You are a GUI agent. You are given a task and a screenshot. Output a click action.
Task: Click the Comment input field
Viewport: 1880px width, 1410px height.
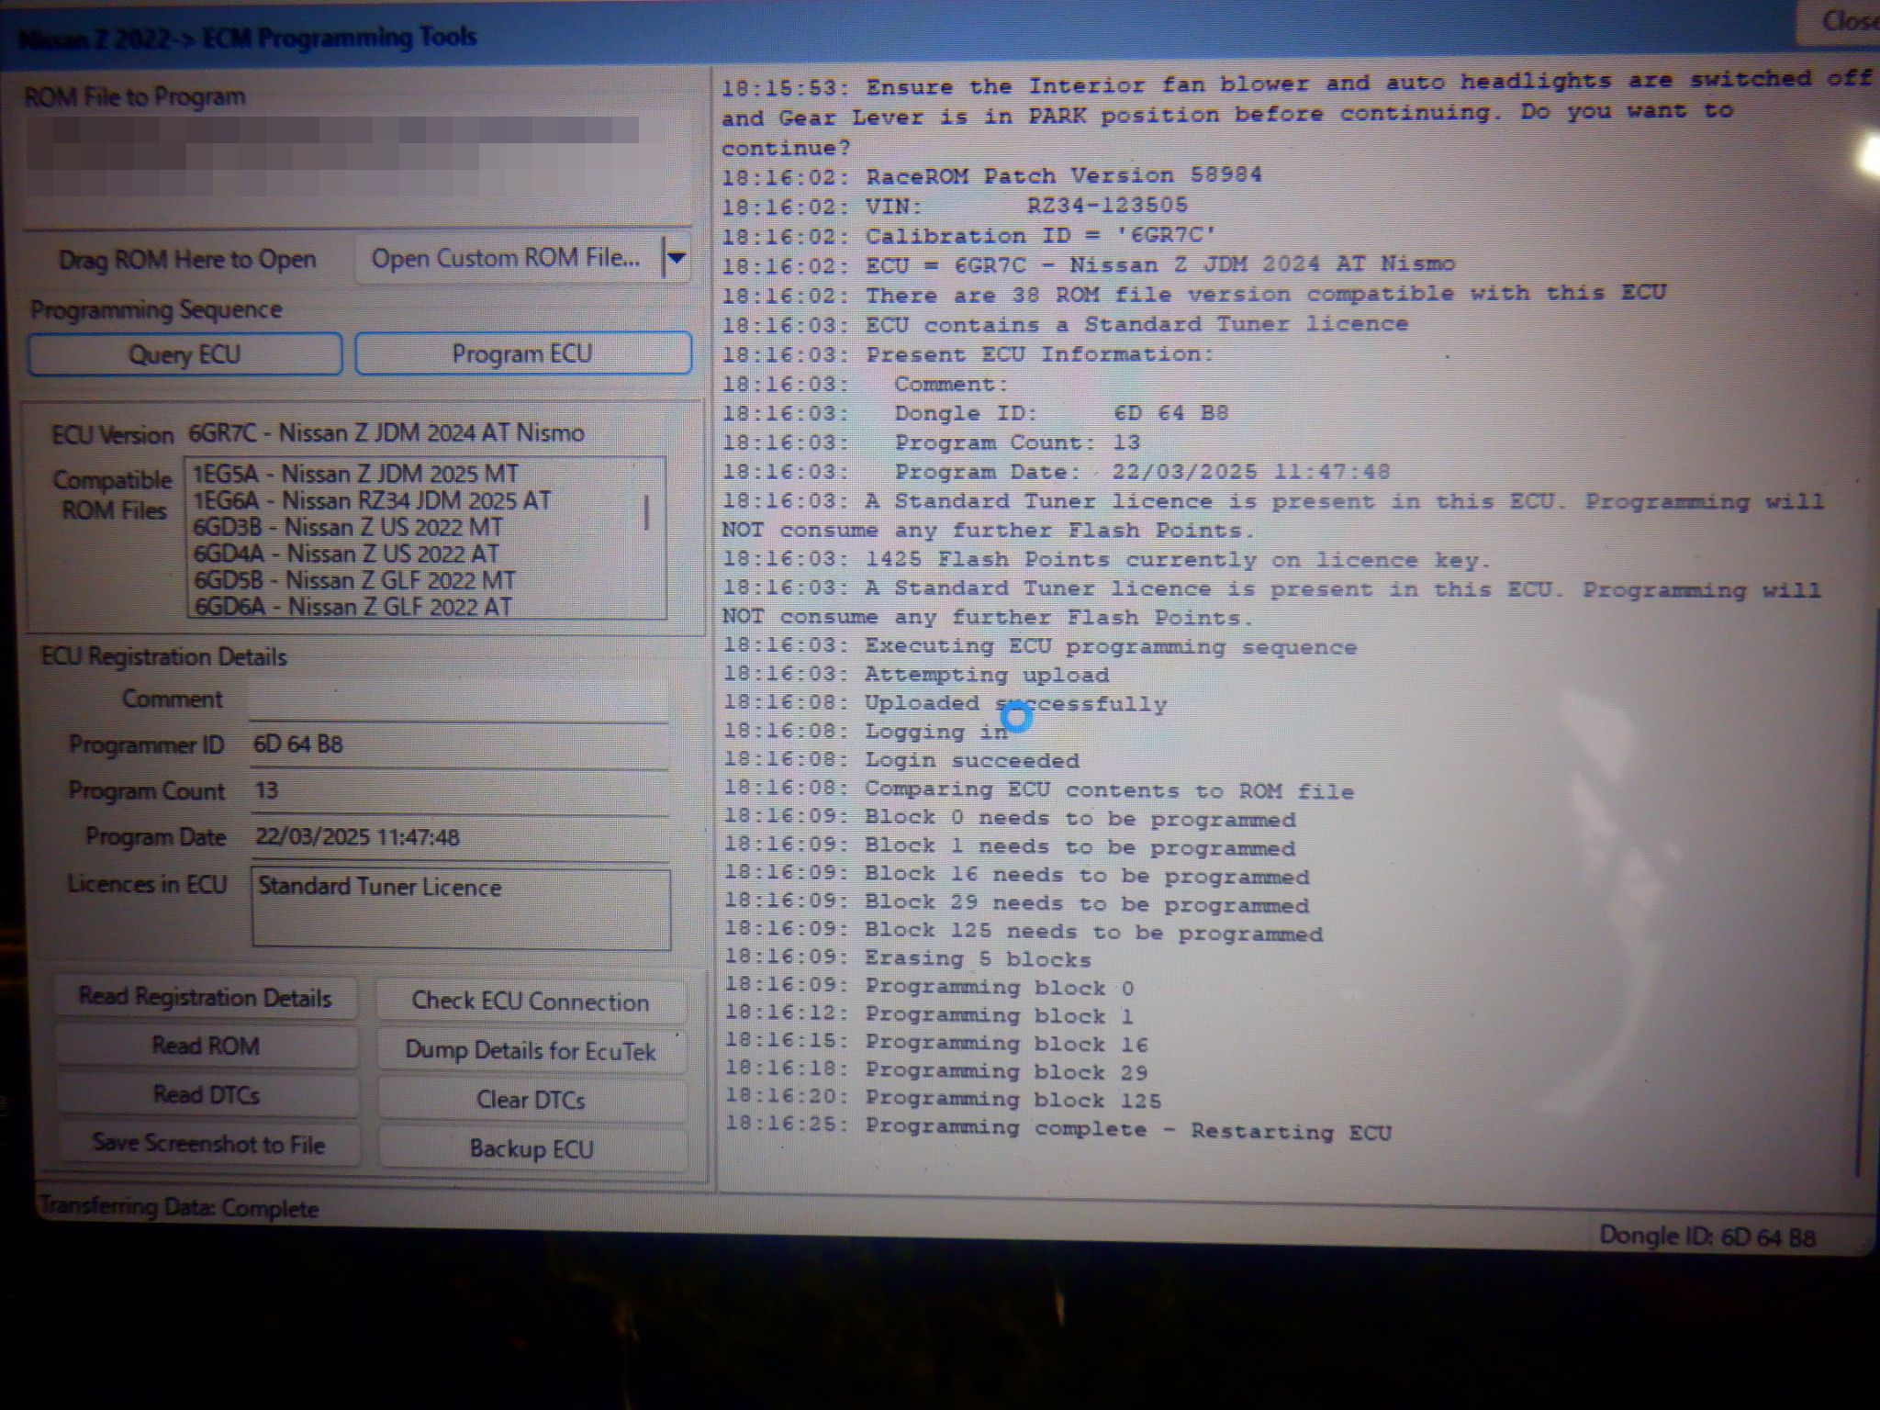tap(459, 700)
